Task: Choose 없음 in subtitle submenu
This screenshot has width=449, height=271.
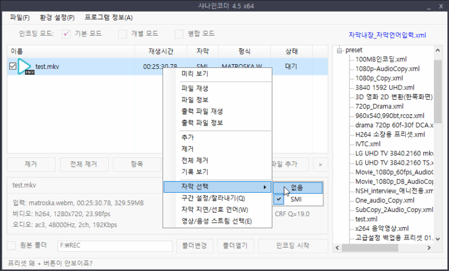Action: point(298,187)
